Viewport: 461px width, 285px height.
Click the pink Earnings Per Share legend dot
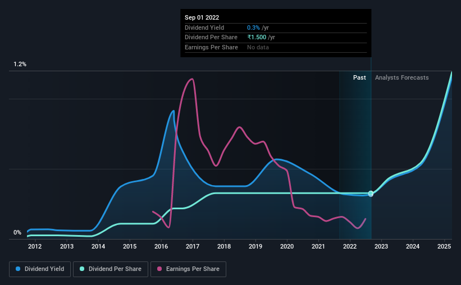coord(159,269)
